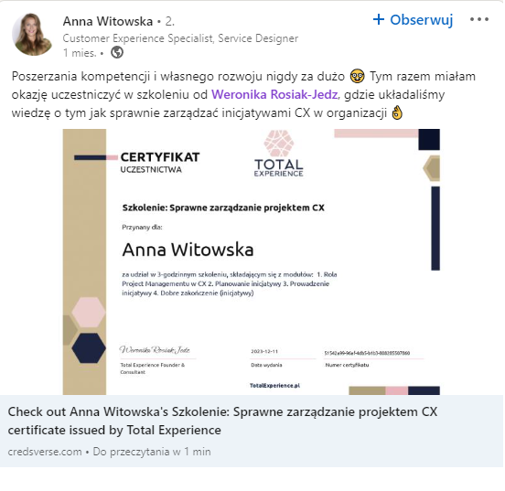
Task: Click the Total Experience logo on certificate
Action: 279,154
